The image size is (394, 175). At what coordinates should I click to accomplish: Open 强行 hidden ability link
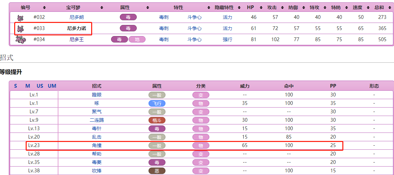coord(228,39)
